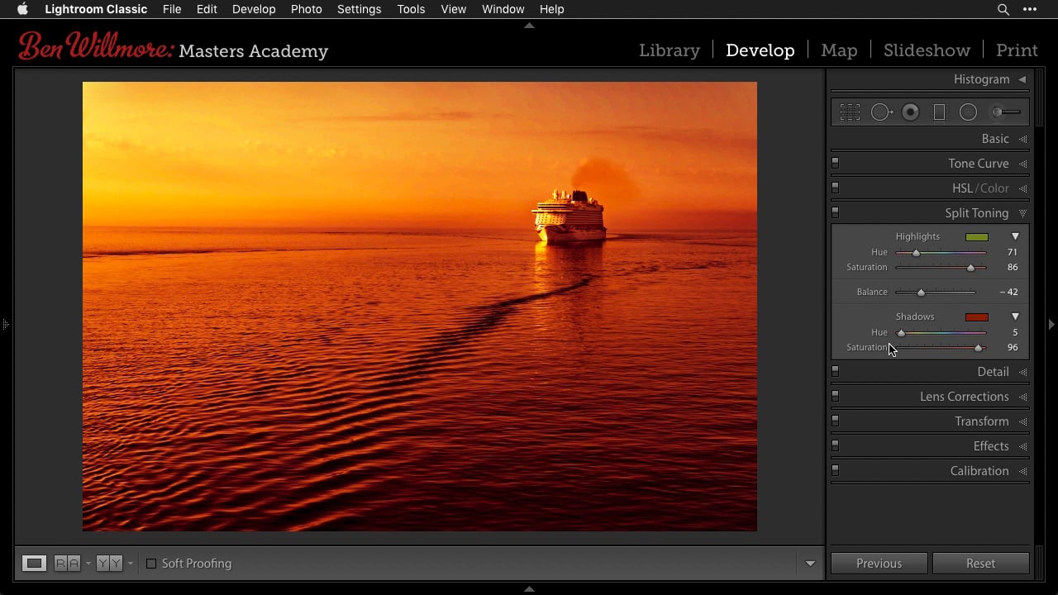Toggle Calibration panel on/off switch
Screen dimensions: 1058x595
(x=835, y=470)
